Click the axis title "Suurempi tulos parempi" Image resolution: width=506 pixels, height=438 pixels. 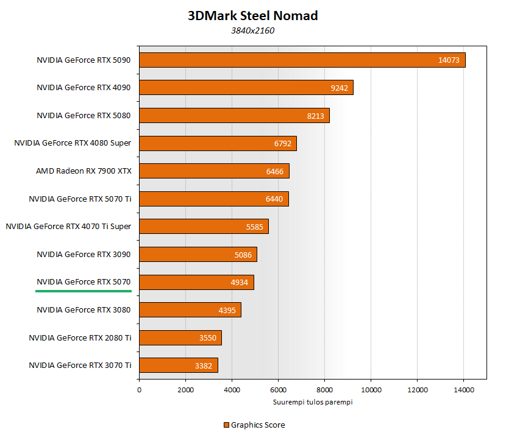[313, 402]
